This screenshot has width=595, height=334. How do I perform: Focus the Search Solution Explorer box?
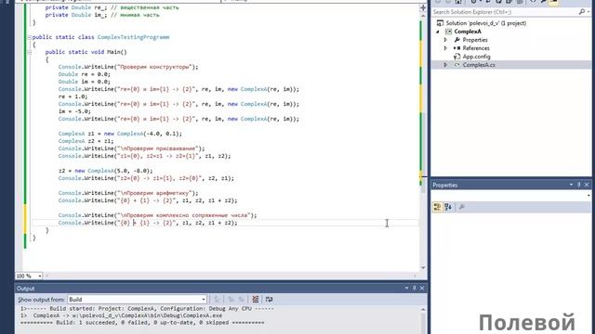pyautogui.click(x=505, y=12)
